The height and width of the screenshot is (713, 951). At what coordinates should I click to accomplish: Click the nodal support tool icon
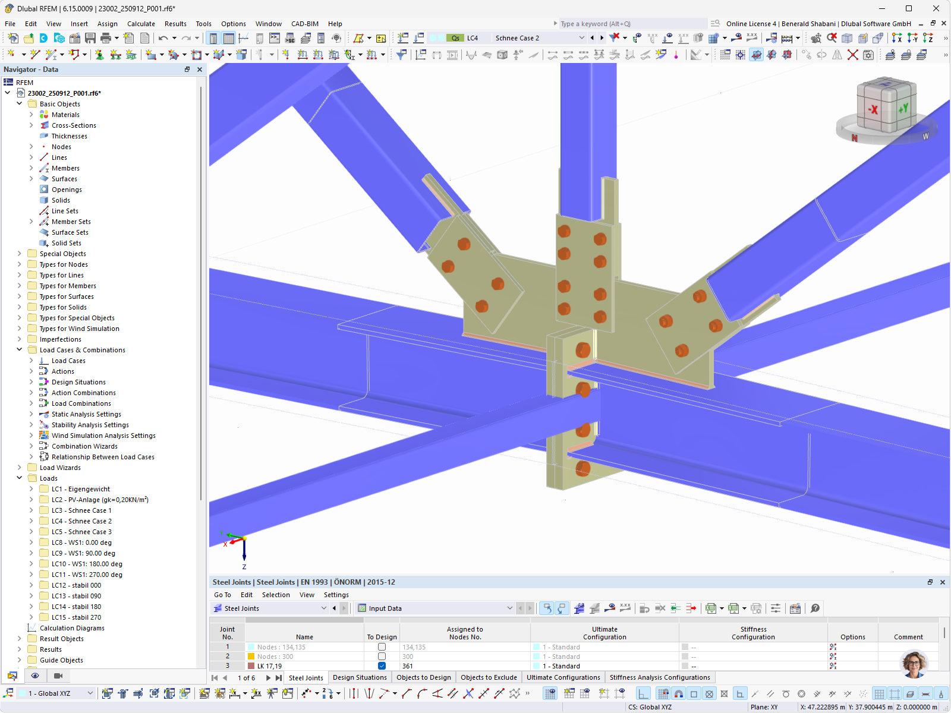click(x=99, y=55)
